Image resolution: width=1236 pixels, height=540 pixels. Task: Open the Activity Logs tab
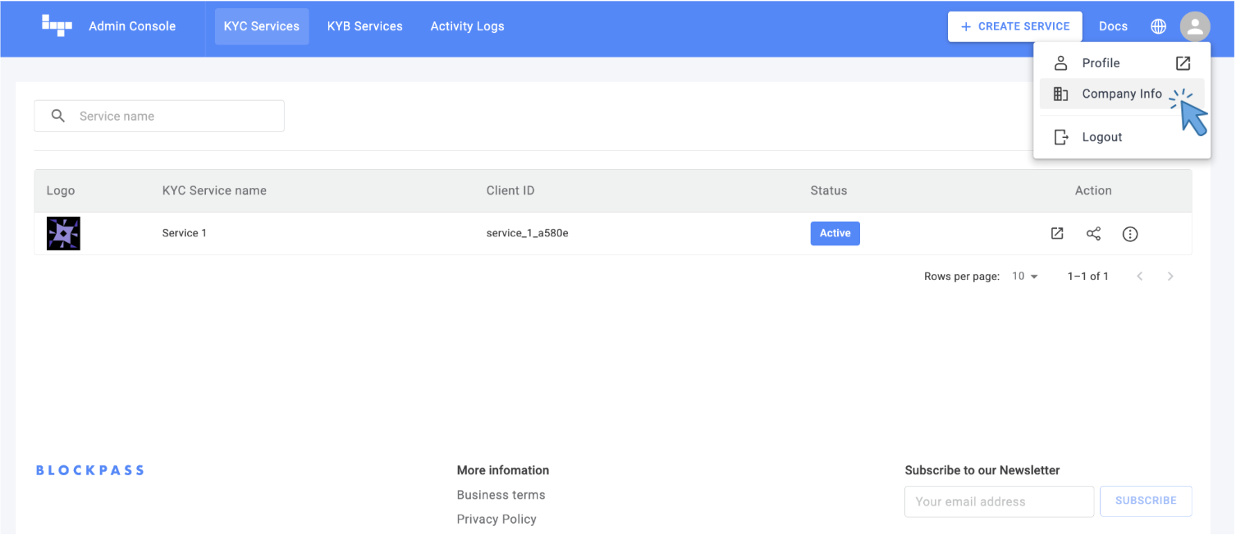(467, 26)
